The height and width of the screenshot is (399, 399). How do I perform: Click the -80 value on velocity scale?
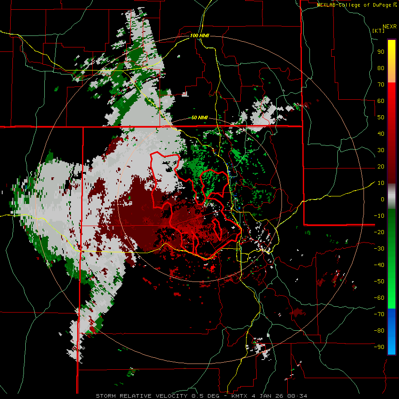pos(379,331)
